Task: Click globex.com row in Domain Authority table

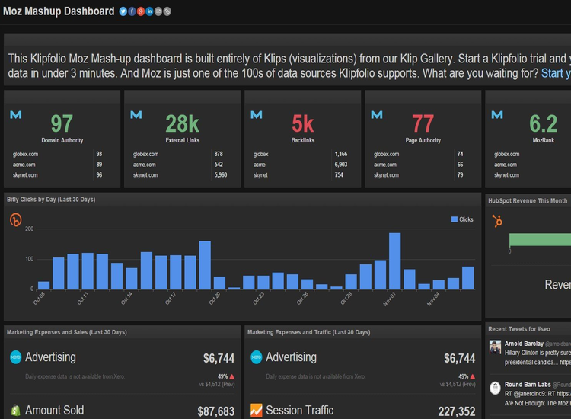Action: [62, 154]
